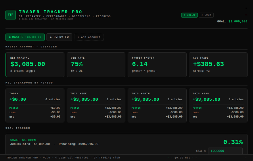Add a new account
Screen dimensions: 253x161
tap(89, 37)
